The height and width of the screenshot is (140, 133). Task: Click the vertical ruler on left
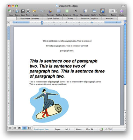point(9,76)
